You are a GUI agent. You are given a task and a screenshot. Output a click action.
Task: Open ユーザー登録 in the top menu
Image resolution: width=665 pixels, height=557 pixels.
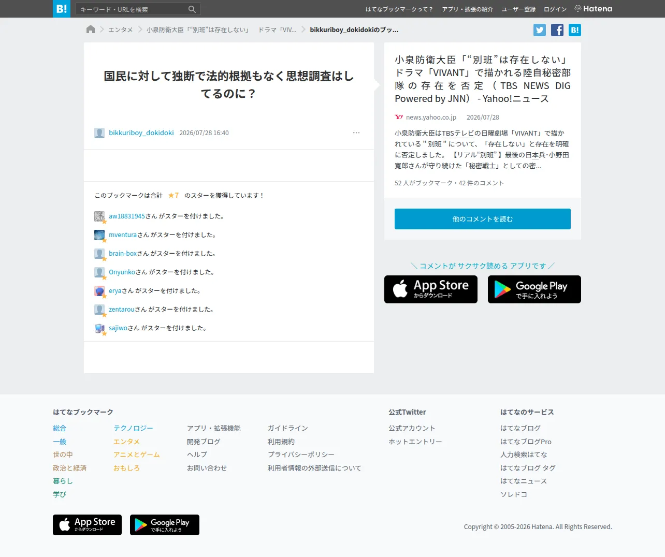click(518, 9)
